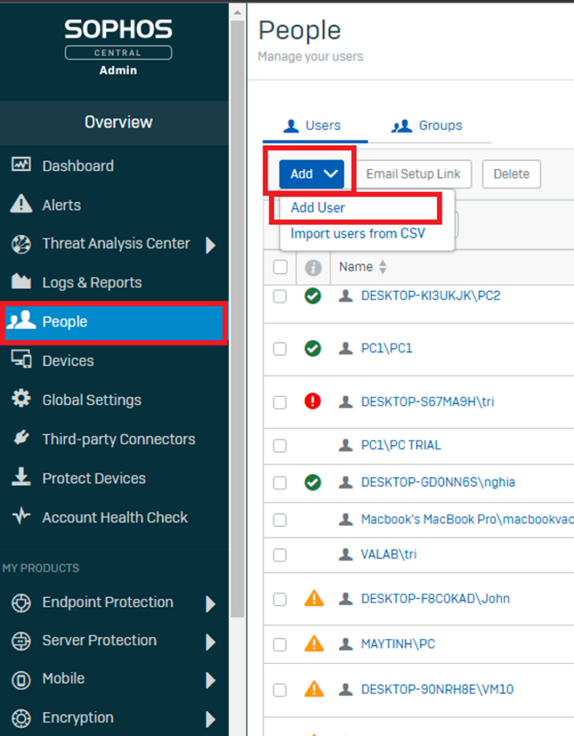Click the info icon in the table header
Image resolution: width=574 pixels, height=736 pixels.
coord(313,267)
